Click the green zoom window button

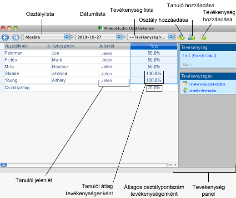pos(15,28)
